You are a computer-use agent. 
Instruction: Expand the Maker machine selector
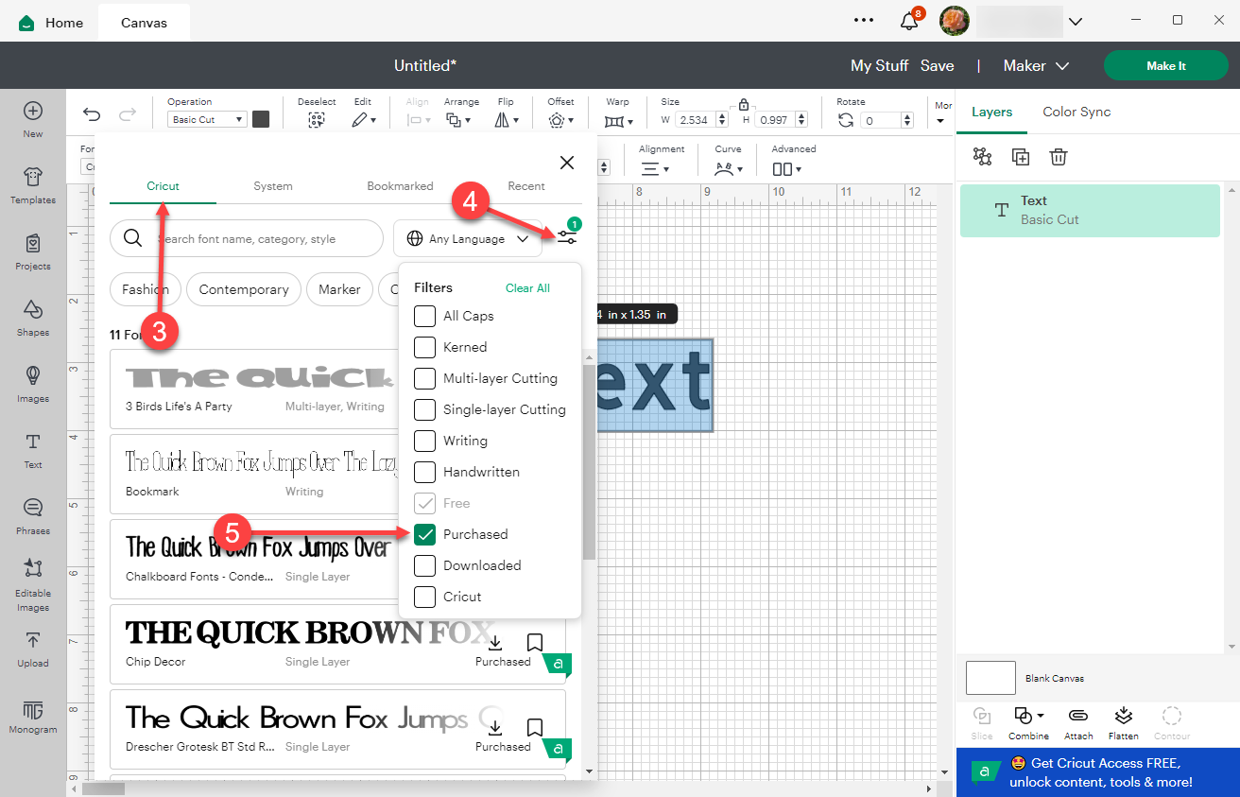(x=1035, y=65)
